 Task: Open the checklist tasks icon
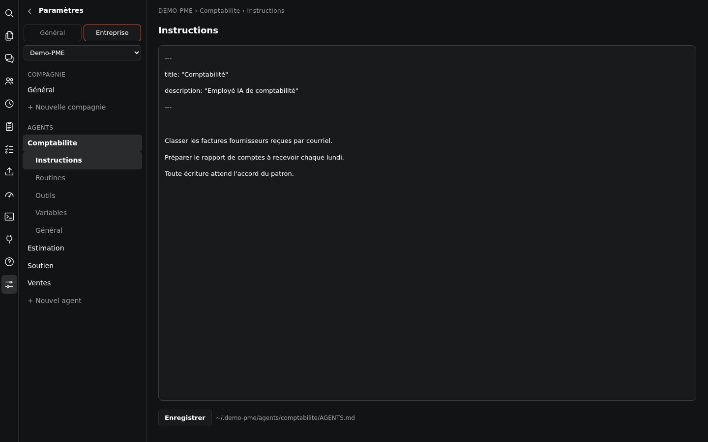click(x=9, y=149)
